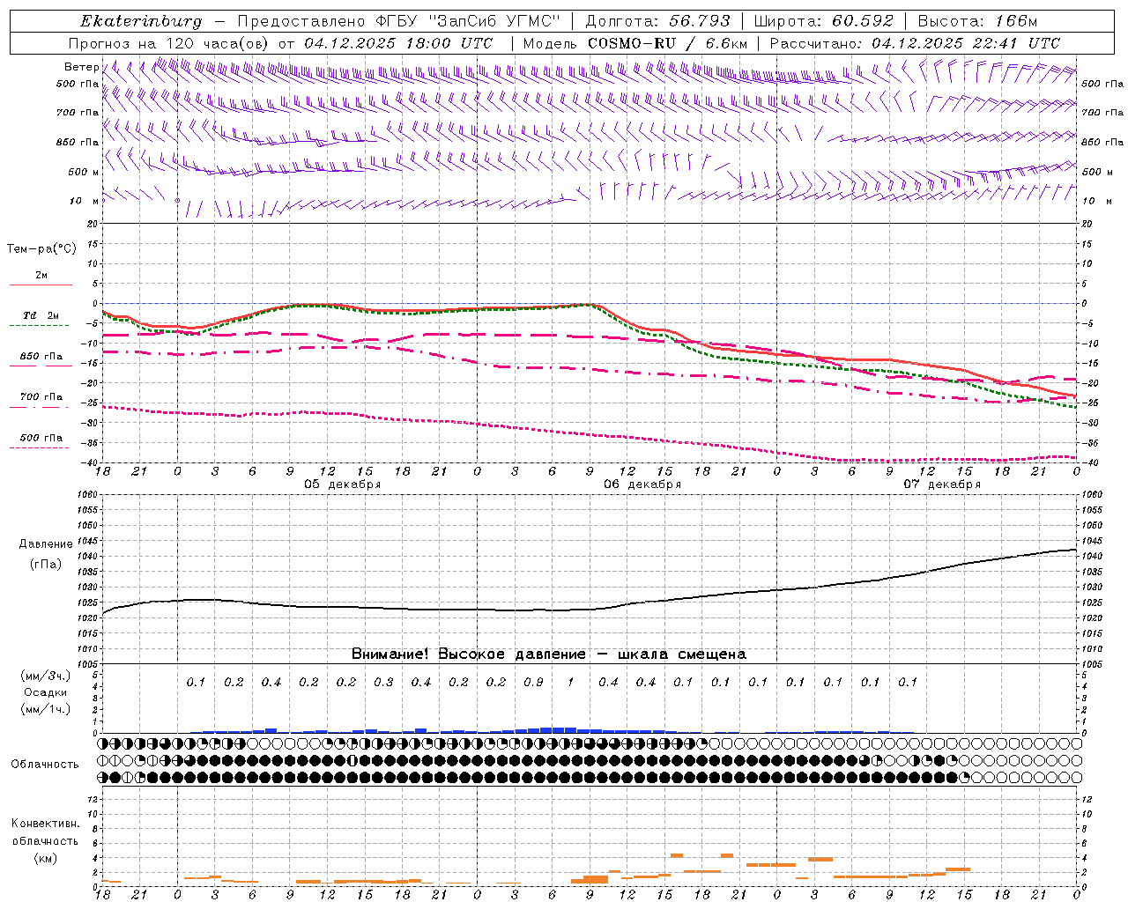Click the Рассчитано: 04.12.2025 22:41 UTC timestamp
Image resolution: width=1128 pixels, height=902 pixels.
click(915, 43)
